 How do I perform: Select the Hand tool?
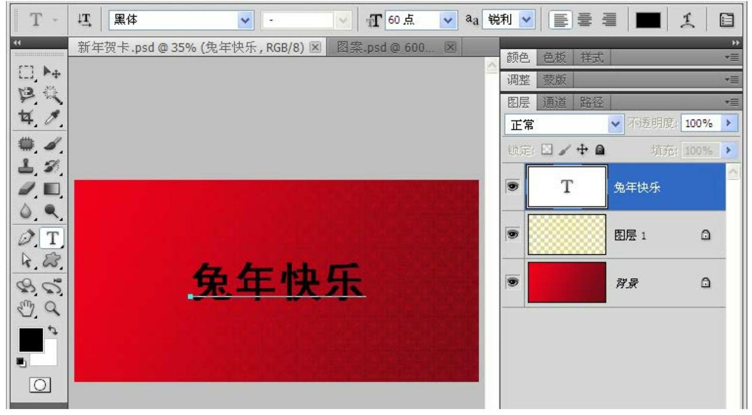tap(26, 309)
